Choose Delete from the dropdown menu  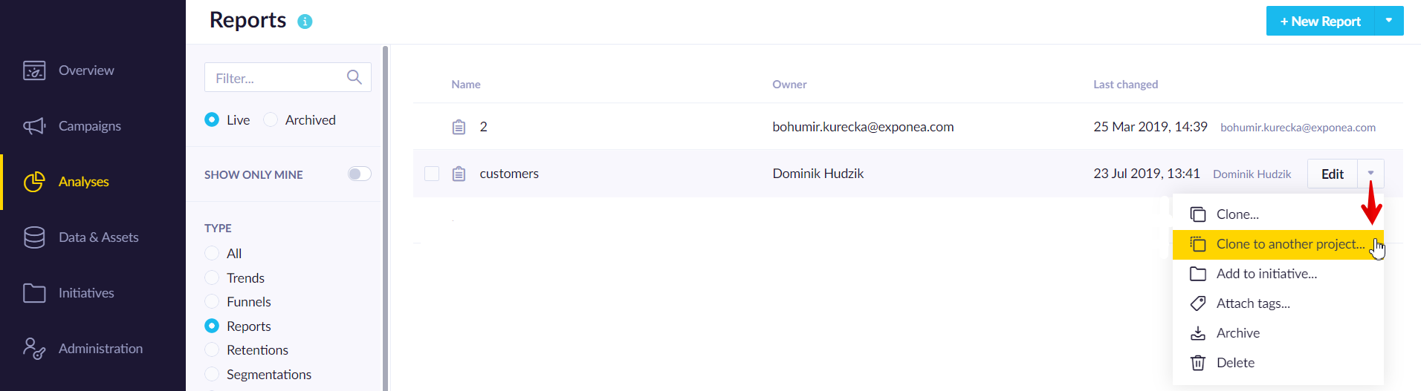[x=1278, y=363]
